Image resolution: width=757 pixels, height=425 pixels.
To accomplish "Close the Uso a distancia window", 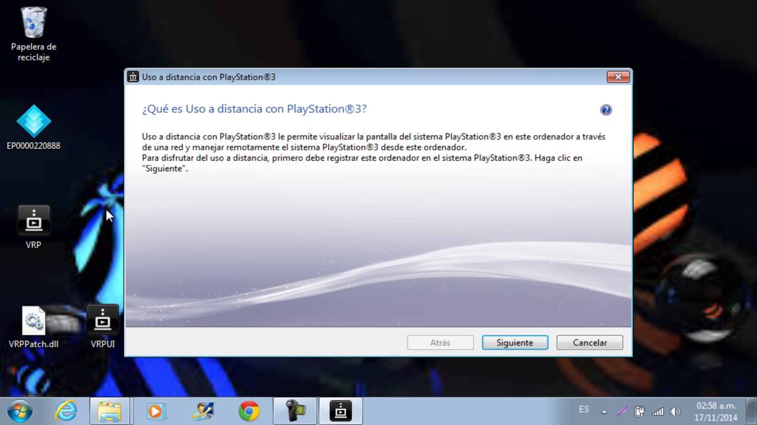I will tap(618, 77).
